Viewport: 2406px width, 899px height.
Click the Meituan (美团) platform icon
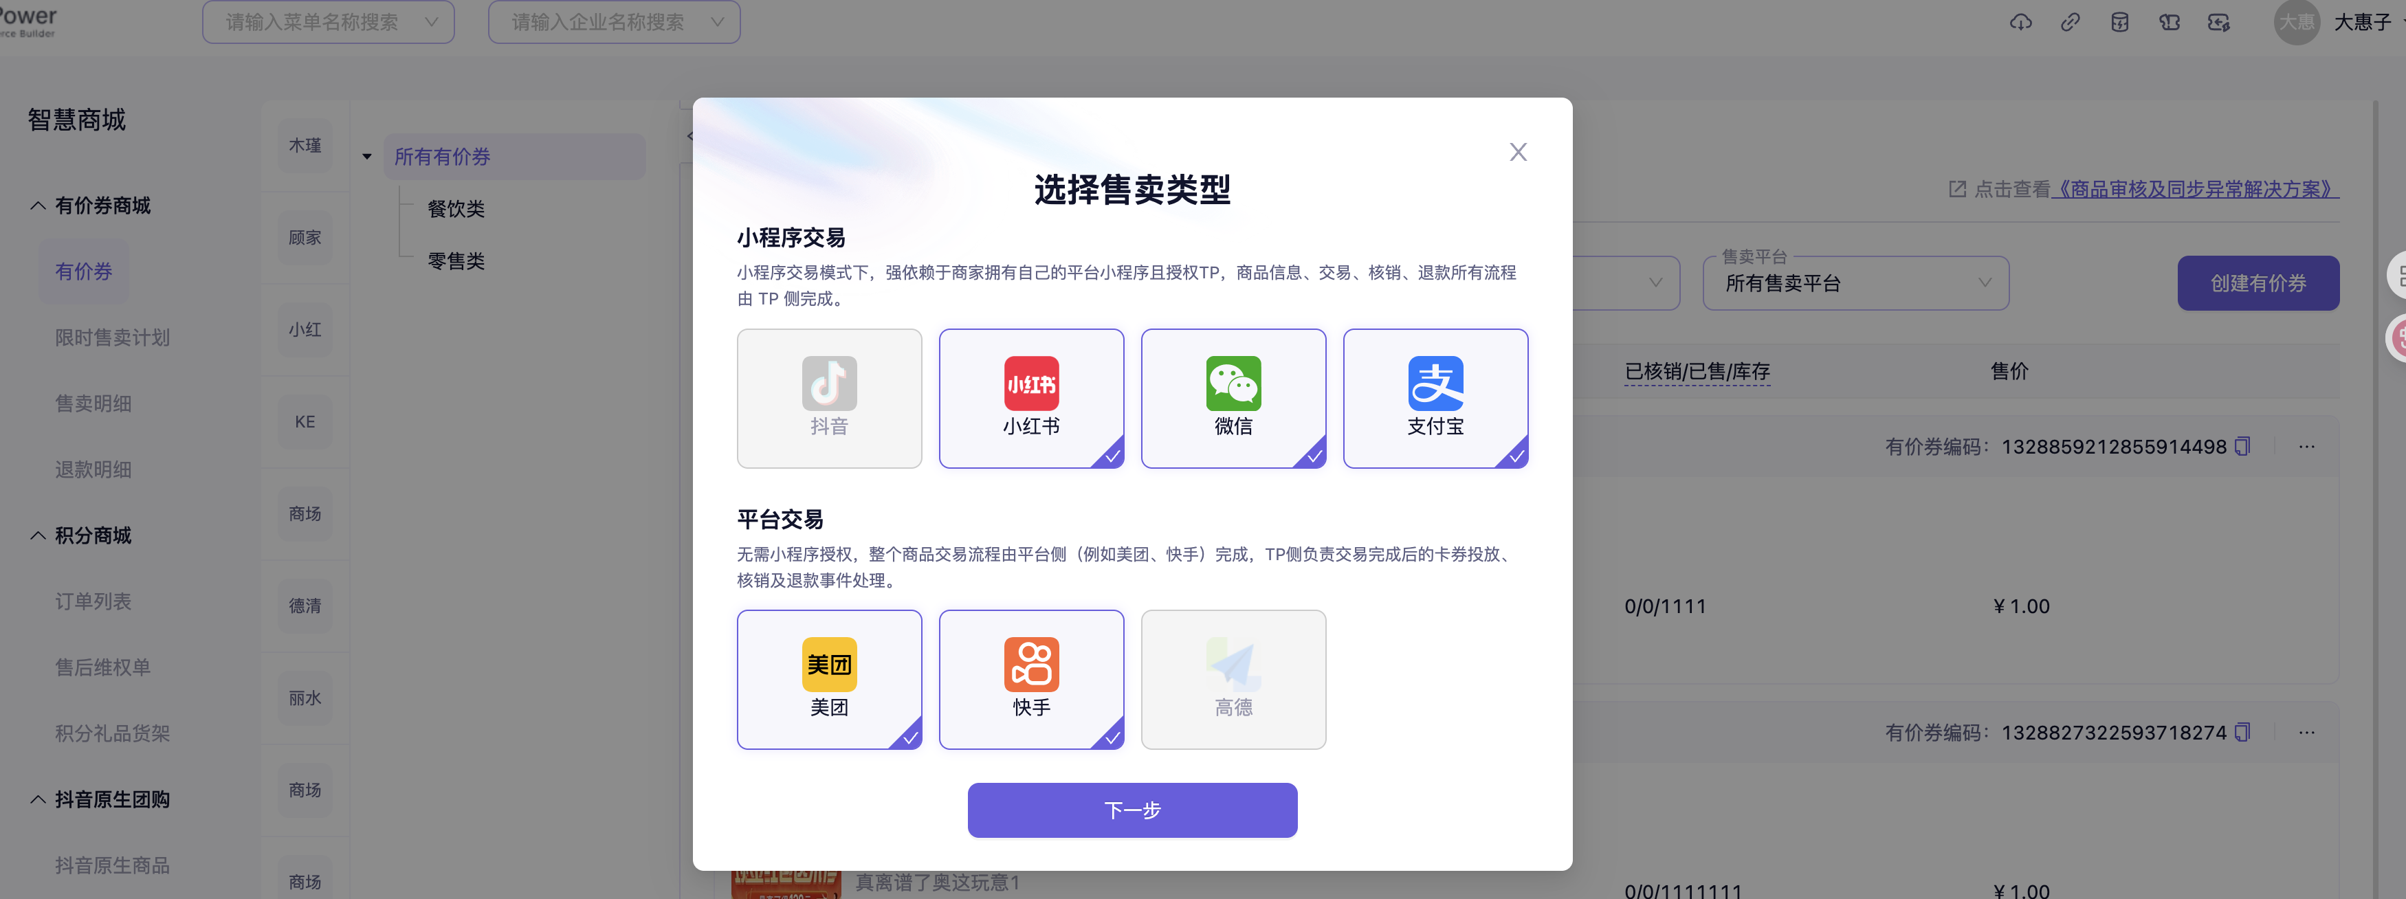[x=828, y=665]
